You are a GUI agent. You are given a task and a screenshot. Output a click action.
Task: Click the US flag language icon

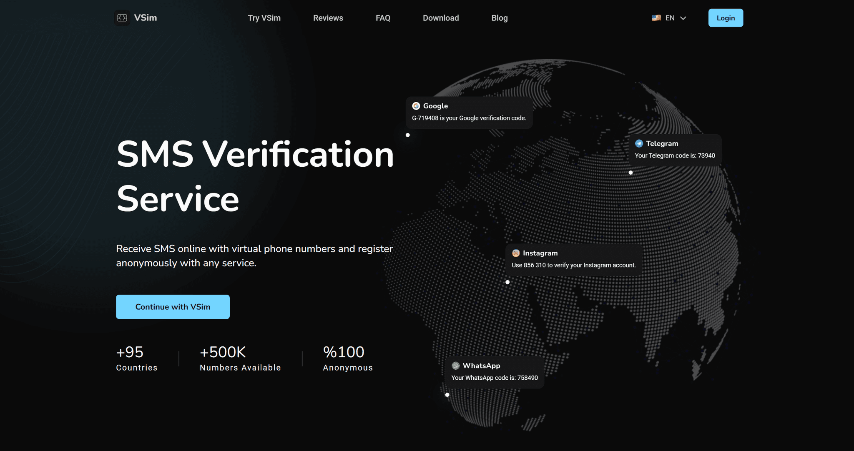click(656, 18)
